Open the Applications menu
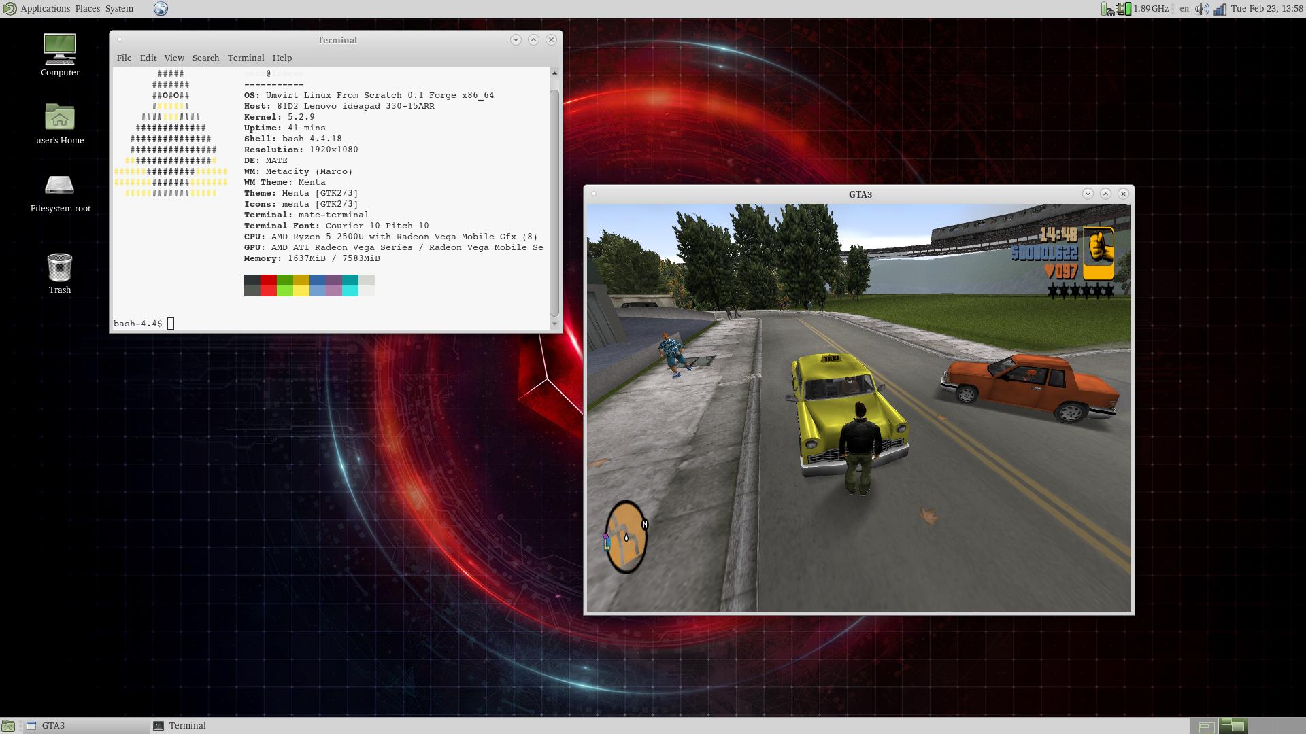Screen dimensions: 1306x734 coord(45,9)
